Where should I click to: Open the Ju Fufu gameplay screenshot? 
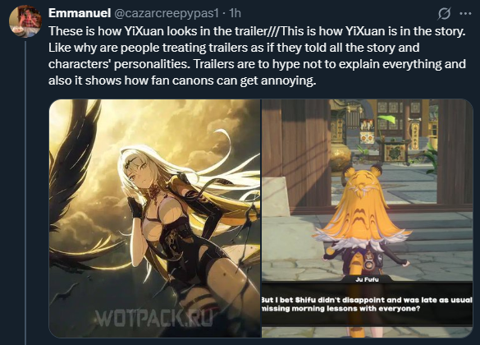(x=368, y=218)
